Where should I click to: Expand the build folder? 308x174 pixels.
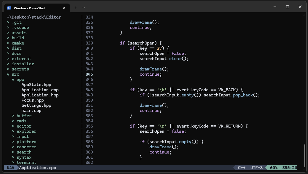pyautogui.click(x=15, y=38)
